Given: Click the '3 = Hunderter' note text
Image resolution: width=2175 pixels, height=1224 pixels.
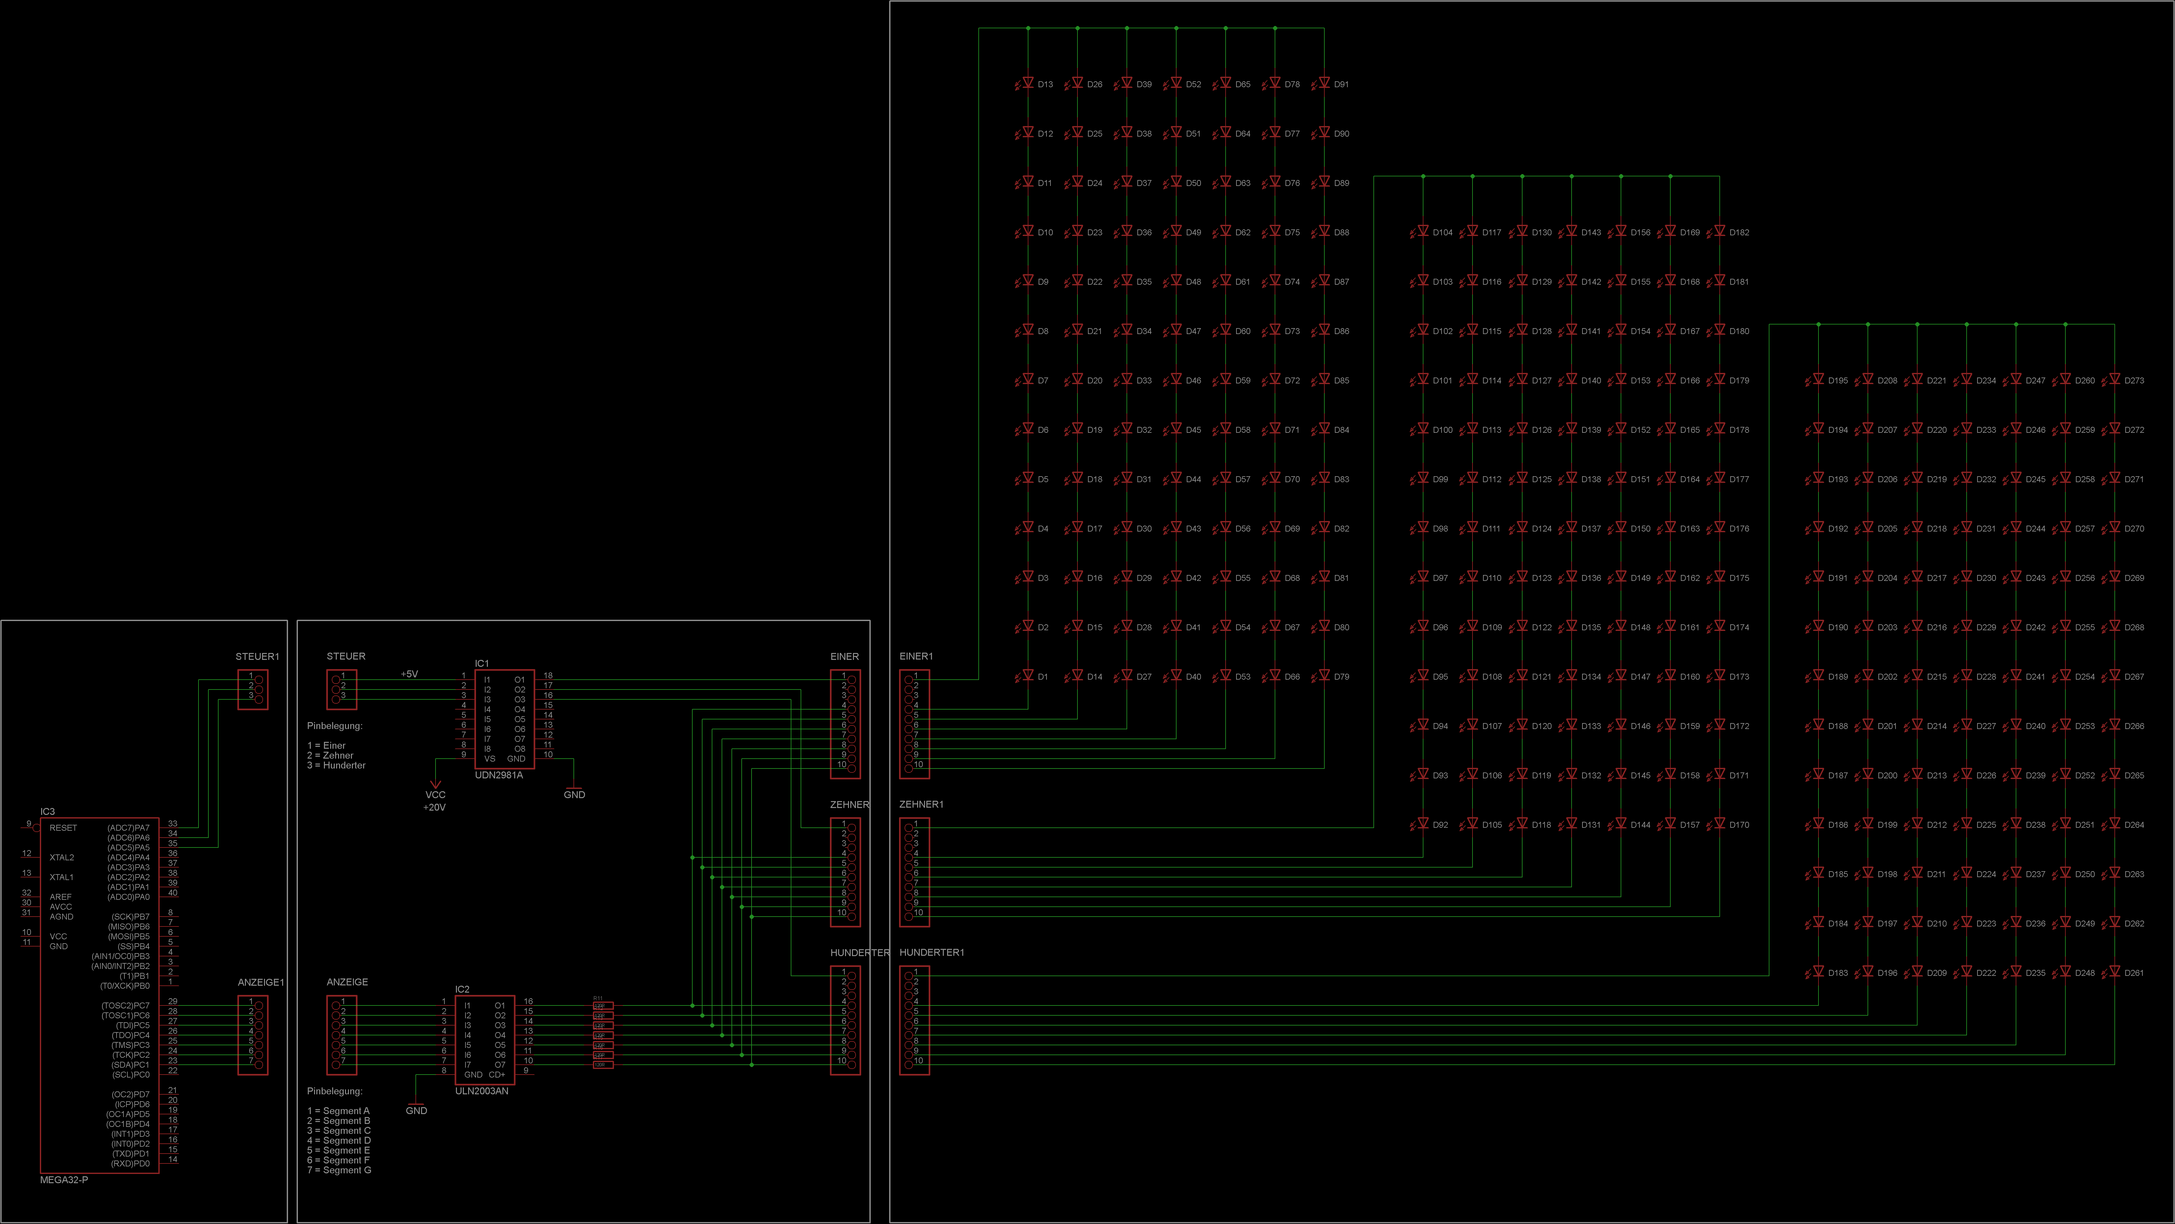Looking at the screenshot, I should [337, 766].
